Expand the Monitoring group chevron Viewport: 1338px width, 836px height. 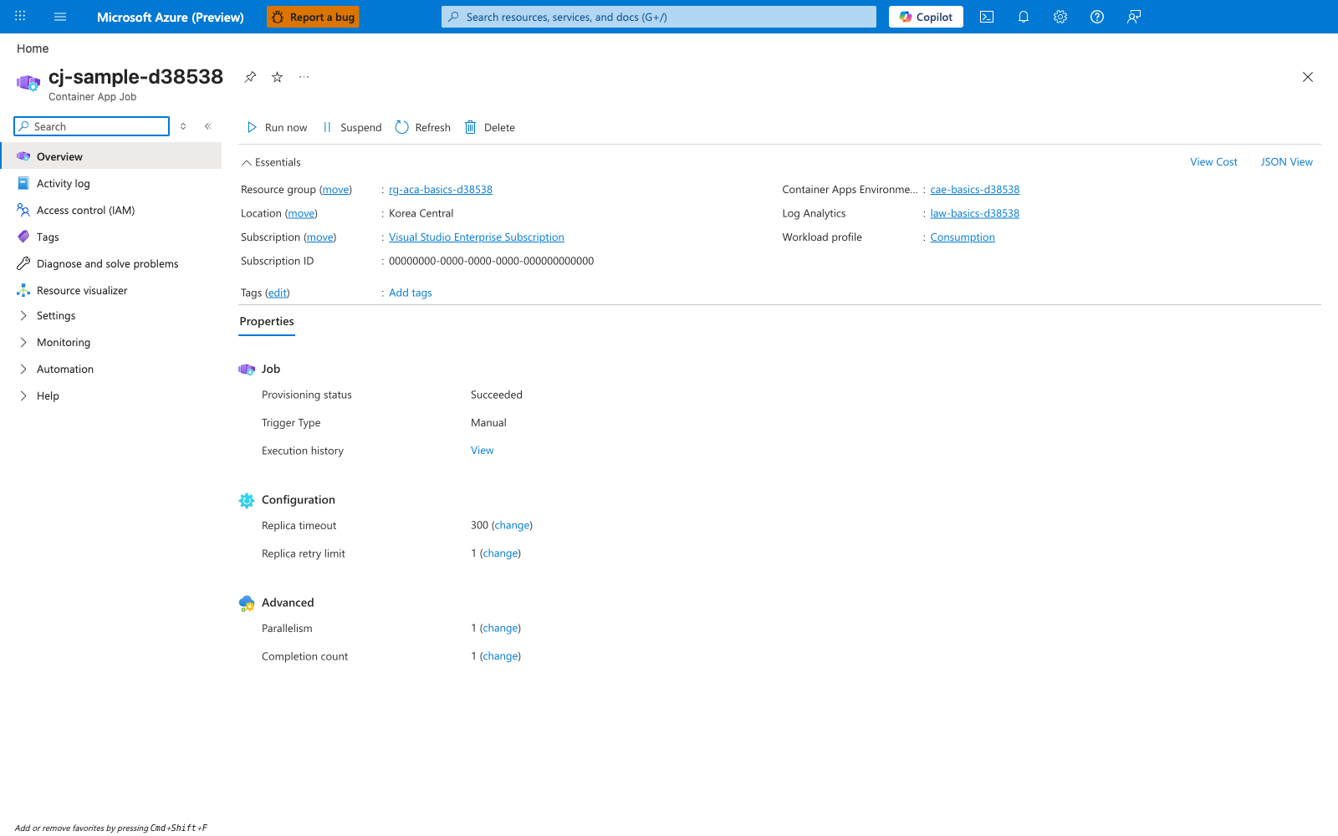point(23,342)
